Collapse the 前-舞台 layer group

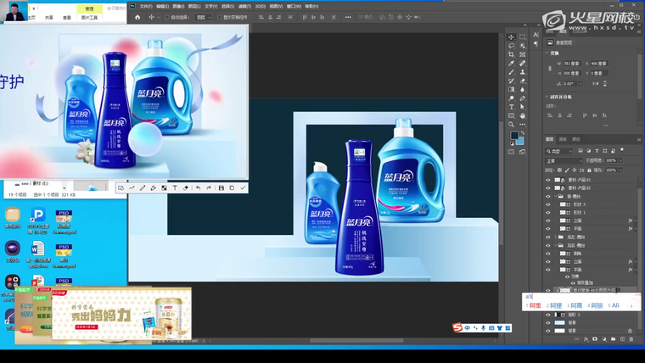pos(555,196)
